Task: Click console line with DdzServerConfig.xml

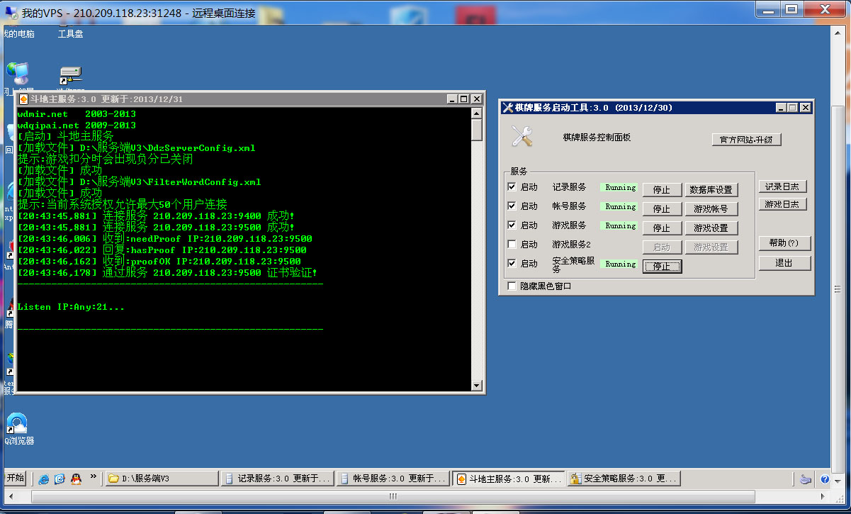Action: pyautogui.click(x=136, y=148)
